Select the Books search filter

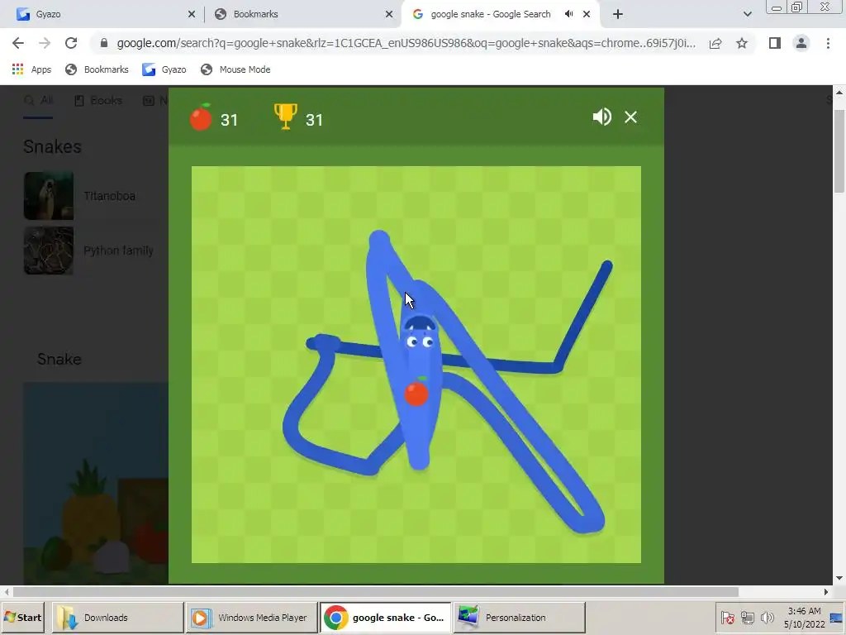98,100
